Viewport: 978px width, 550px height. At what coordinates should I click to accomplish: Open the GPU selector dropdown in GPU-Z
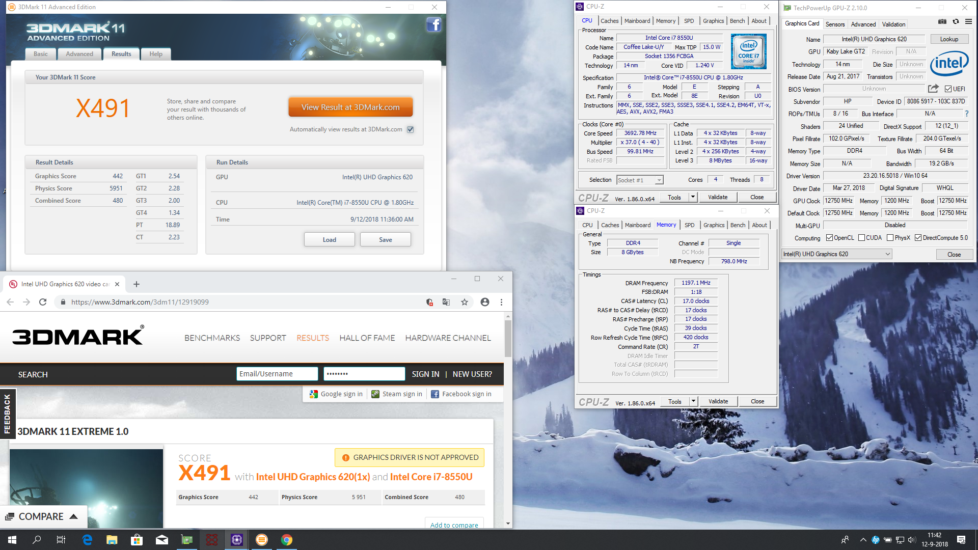[837, 254]
